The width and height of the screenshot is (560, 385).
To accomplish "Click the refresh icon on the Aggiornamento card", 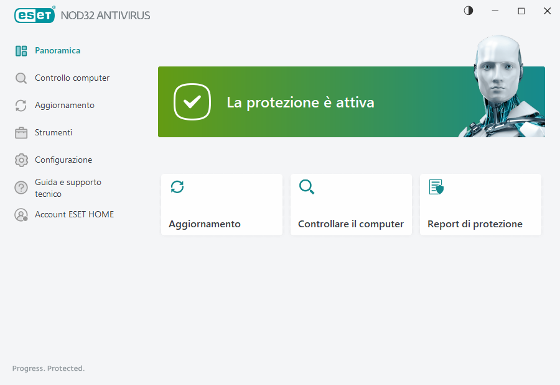I will coord(177,187).
